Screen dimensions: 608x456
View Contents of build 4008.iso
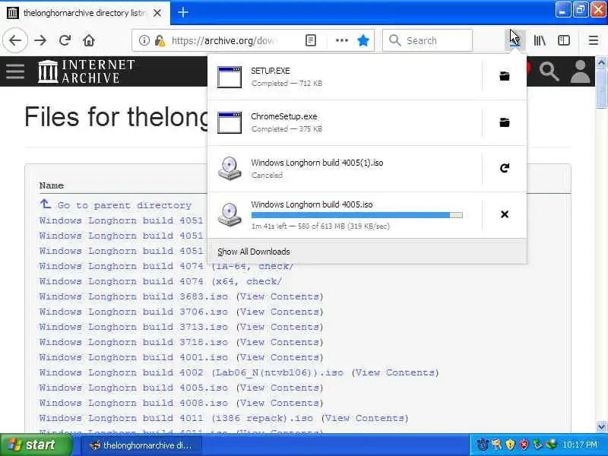(x=280, y=403)
